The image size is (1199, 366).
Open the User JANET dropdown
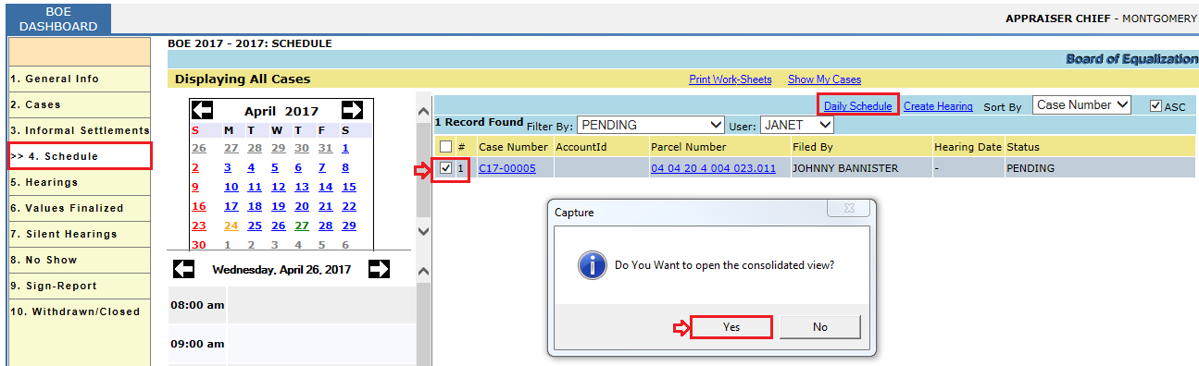pos(797,125)
